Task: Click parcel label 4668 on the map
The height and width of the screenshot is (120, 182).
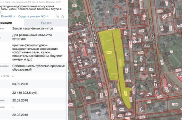Action: point(122,109)
